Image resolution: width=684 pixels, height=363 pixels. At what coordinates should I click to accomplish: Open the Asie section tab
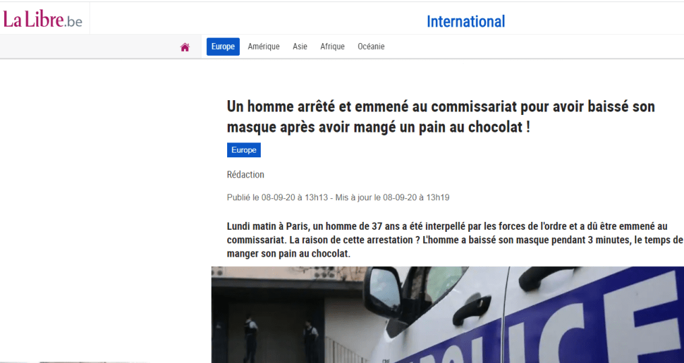(x=300, y=46)
